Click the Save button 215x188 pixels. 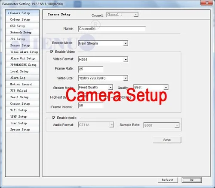(x=167, y=140)
